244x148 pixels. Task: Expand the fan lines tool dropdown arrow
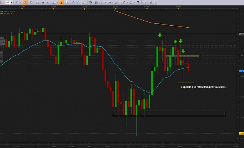(x=120, y=2)
